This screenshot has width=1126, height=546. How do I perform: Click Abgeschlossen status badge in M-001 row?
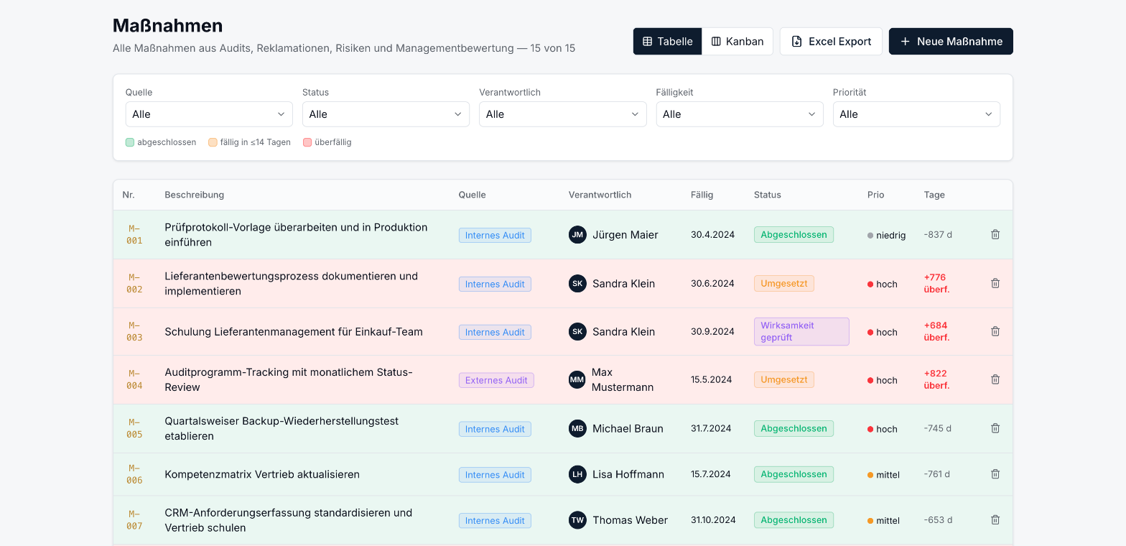794,234
